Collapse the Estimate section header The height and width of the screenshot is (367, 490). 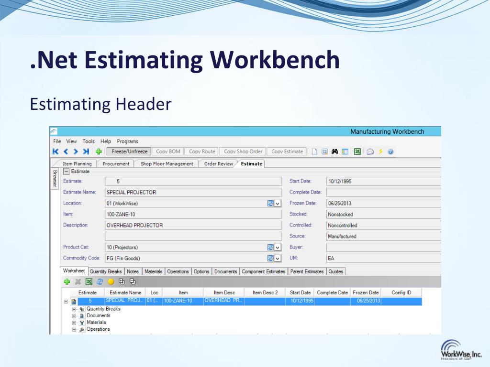click(x=66, y=172)
